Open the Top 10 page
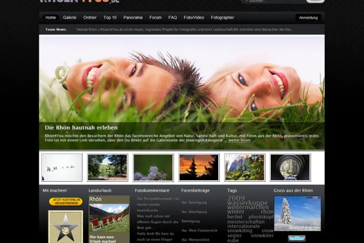Image resolution: width=364 pixels, height=243 pixels. 110,17
